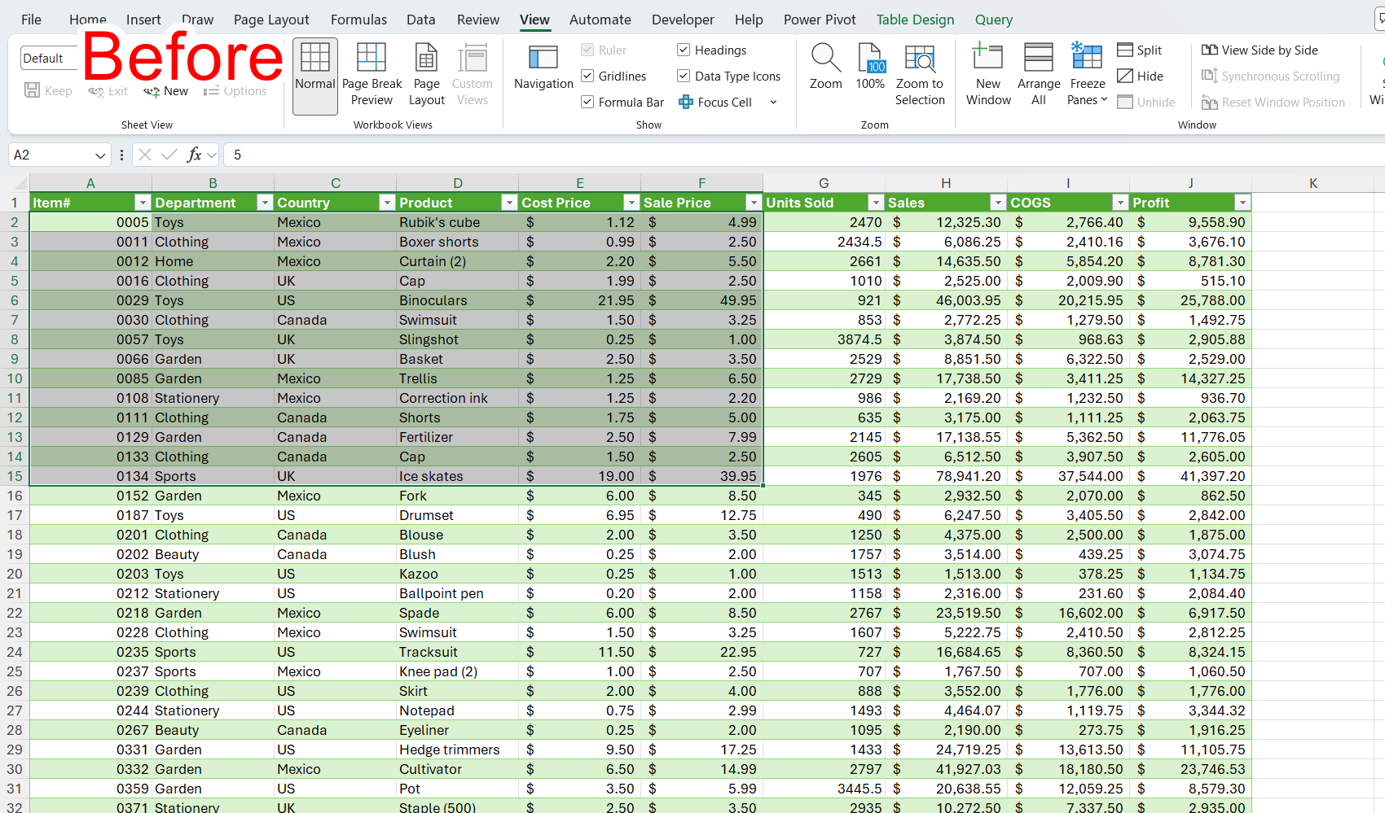Create New sheet view

click(x=165, y=91)
